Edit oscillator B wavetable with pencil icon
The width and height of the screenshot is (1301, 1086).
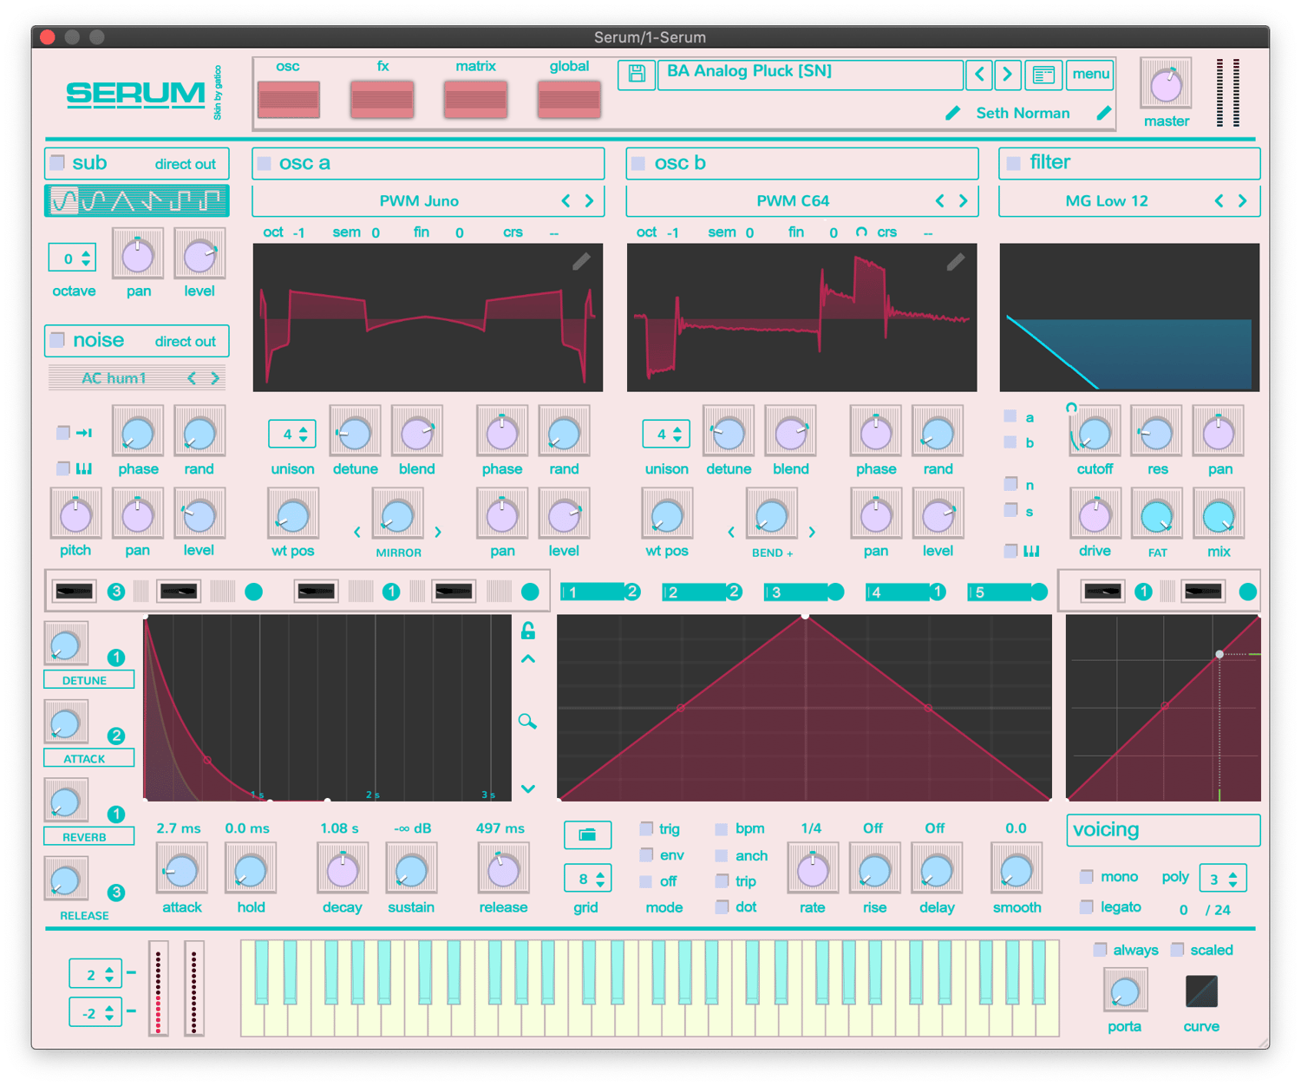tap(955, 261)
